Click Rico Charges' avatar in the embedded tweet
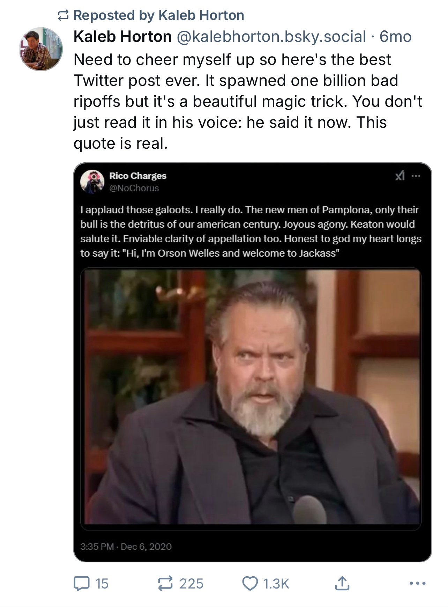This screenshot has width=448, height=607. pos(92,182)
